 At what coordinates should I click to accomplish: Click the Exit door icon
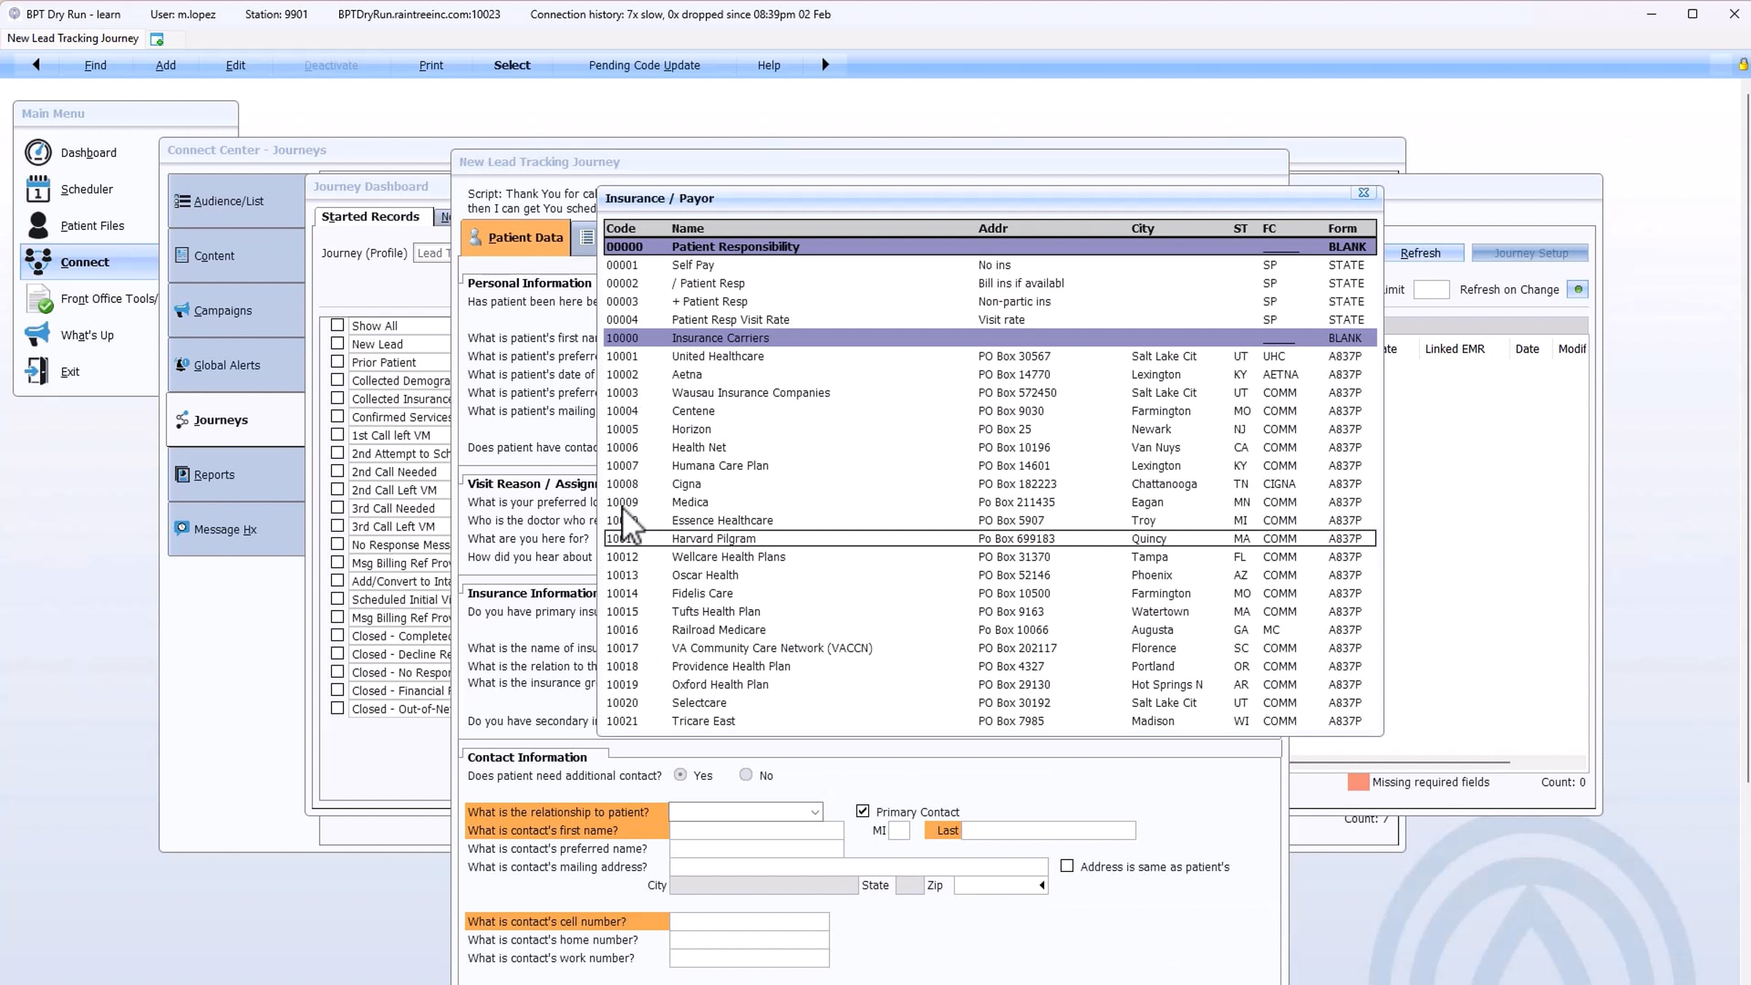[36, 371]
